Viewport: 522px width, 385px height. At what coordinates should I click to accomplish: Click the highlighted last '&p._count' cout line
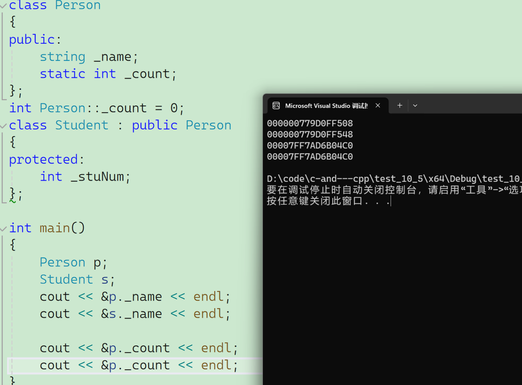pyautogui.click(x=139, y=365)
